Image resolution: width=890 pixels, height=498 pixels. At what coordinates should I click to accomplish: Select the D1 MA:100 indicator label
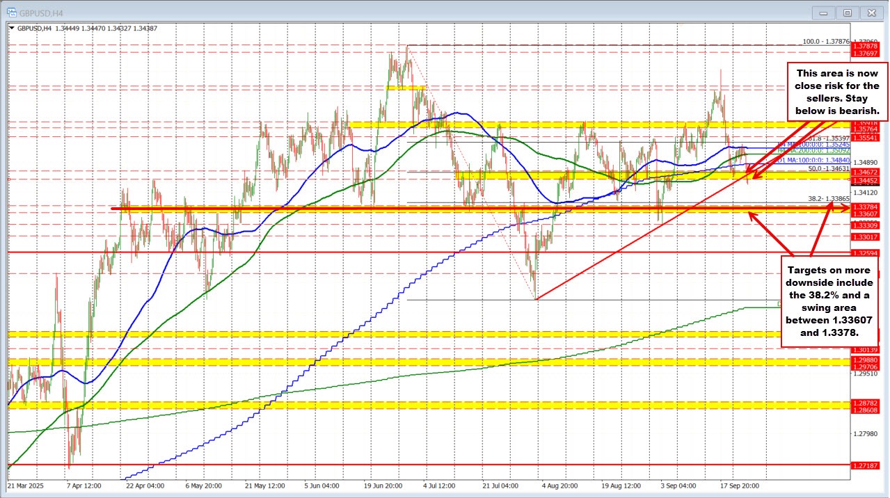pyautogui.click(x=814, y=160)
